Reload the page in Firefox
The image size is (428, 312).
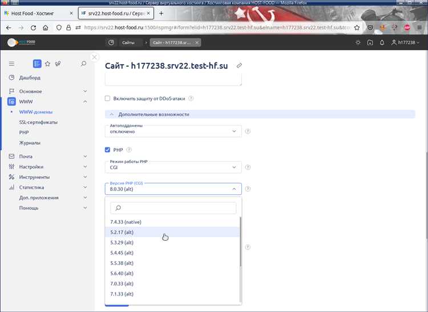pyautogui.click(x=33, y=27)
